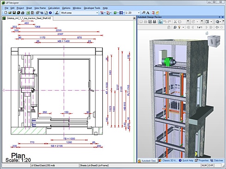Viewport: 226px width, 169px height.
Task: Open the Developer Tools menu
Action: pyautogui.click(x=92, y=8)
